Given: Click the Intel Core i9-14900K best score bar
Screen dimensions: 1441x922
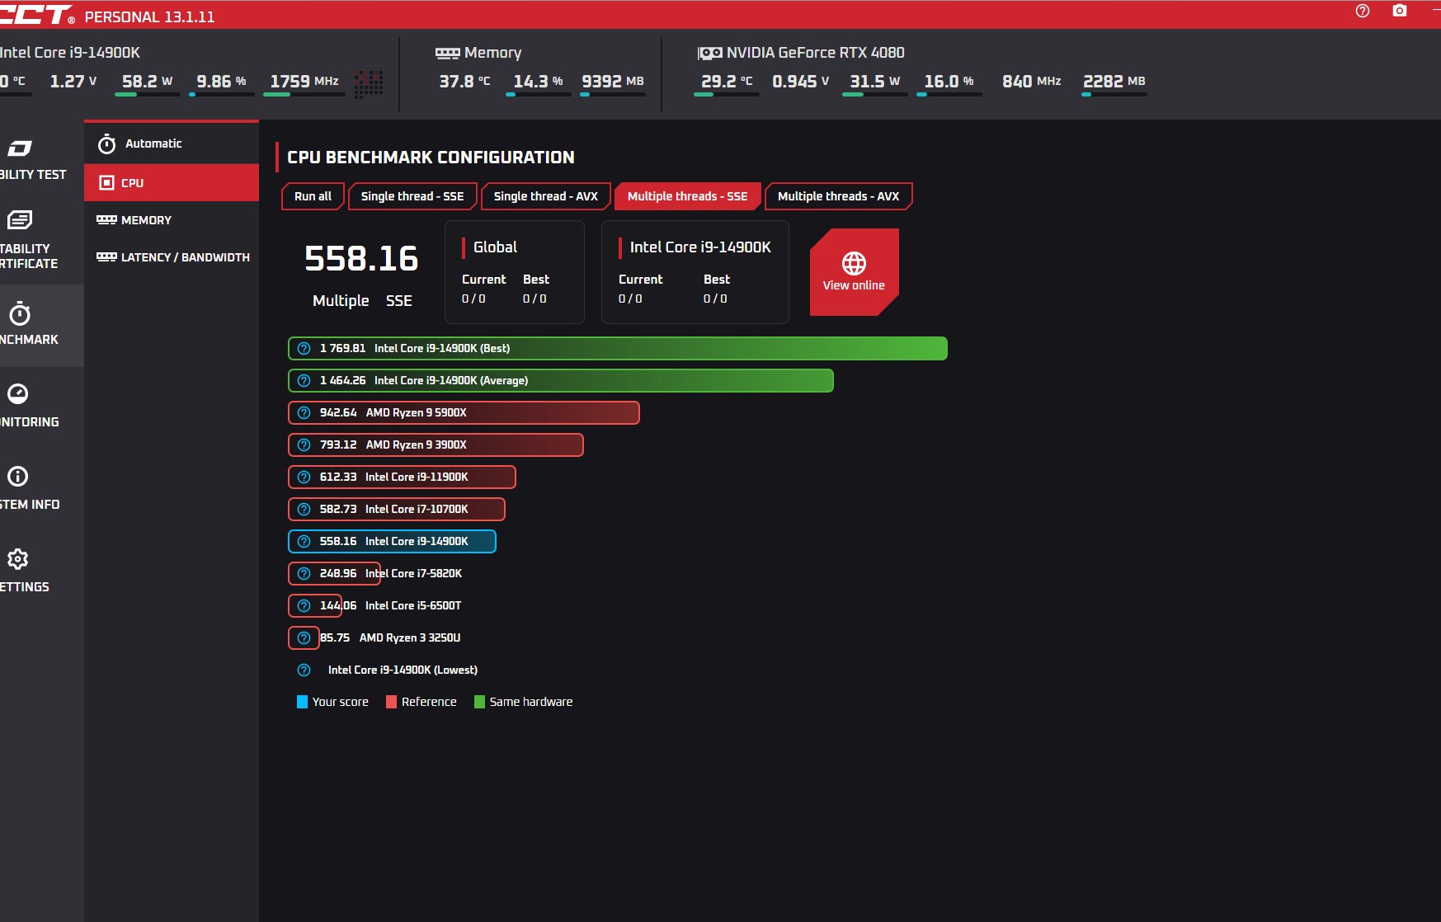Looking at the screenshot, I should pyautogui.click(x=617, y=348).
